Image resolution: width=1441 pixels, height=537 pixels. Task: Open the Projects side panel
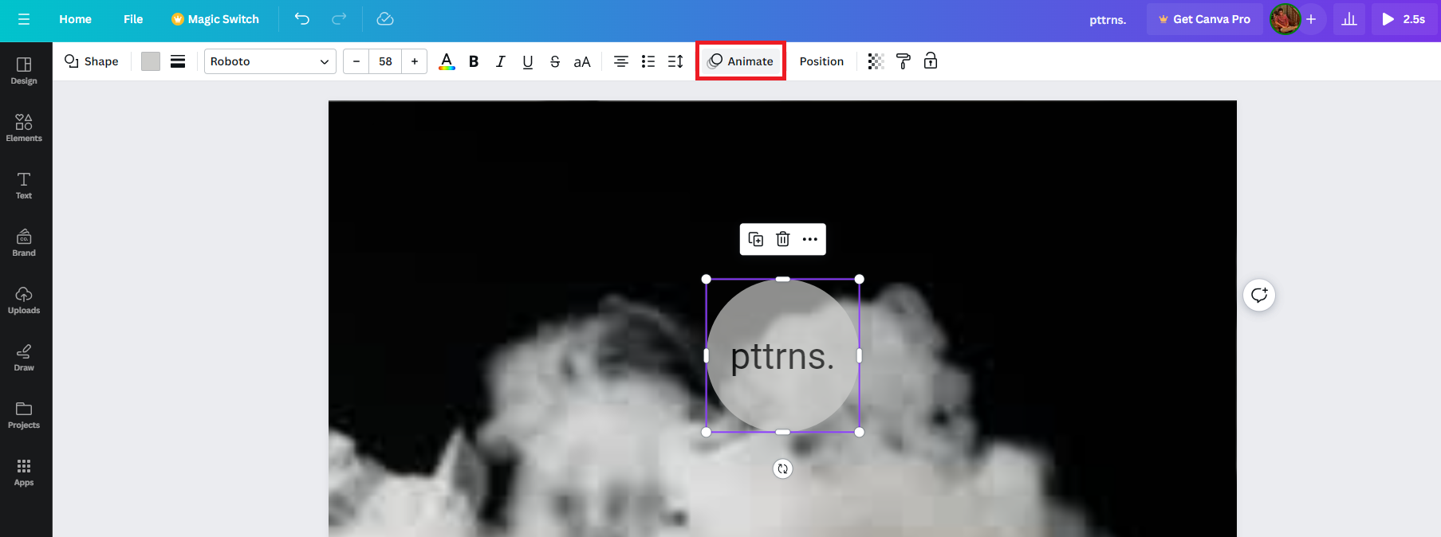tap(24, 414)
